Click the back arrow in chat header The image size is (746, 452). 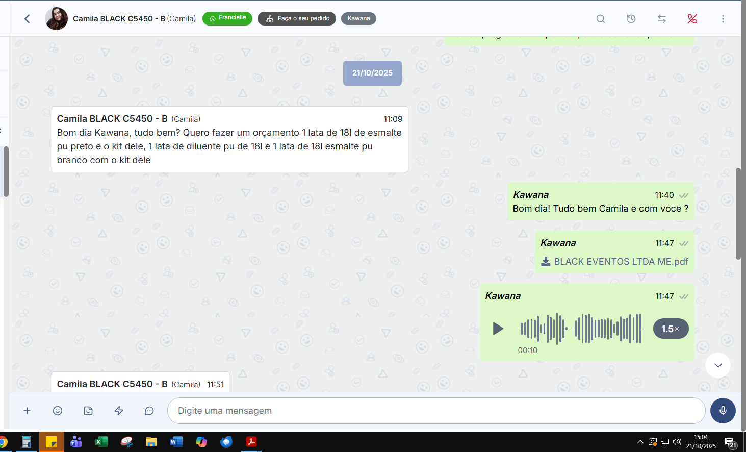point(27,19)
